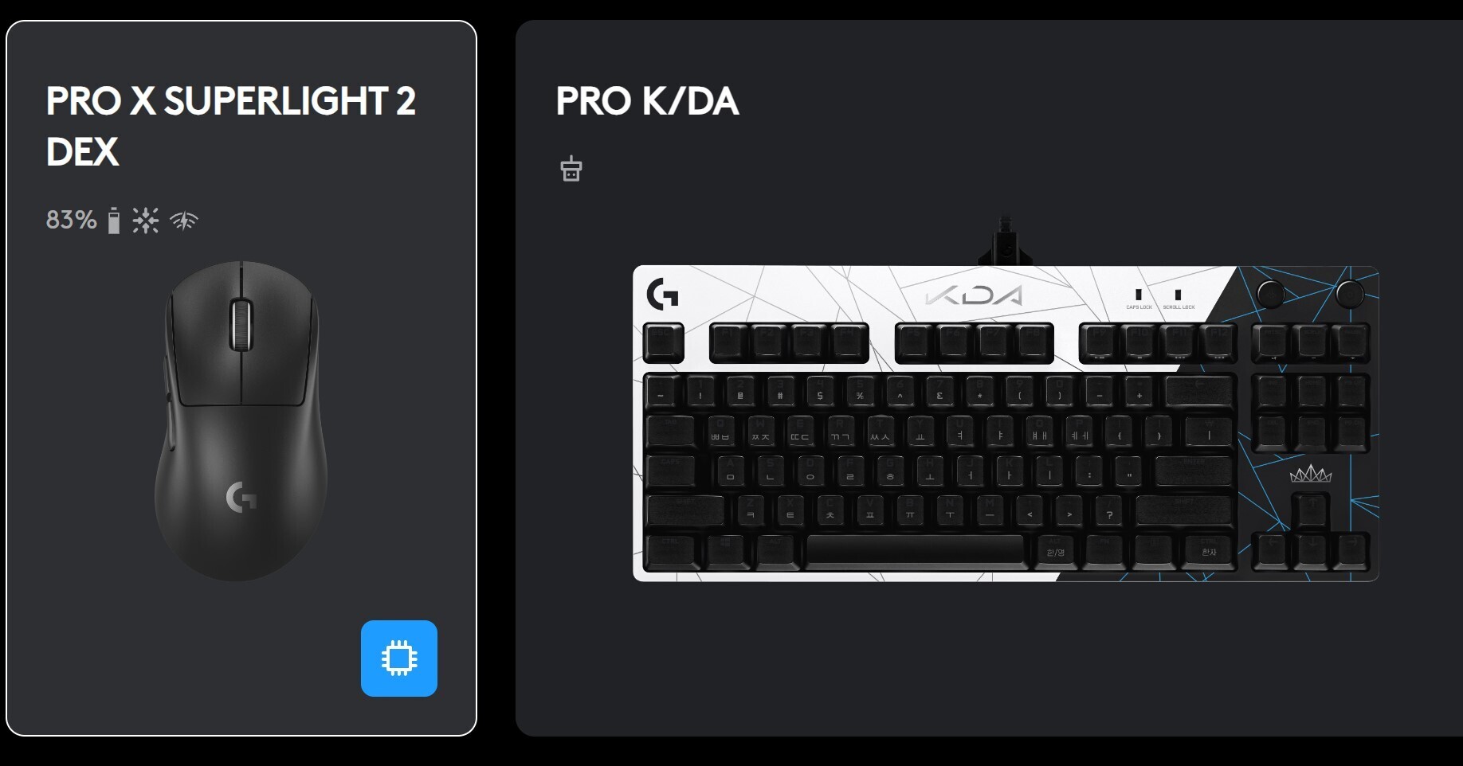Click the Scroll Lock indicator on keyboard
This screenshot has height=766, width=1463.
click(x=1179, y=299)
